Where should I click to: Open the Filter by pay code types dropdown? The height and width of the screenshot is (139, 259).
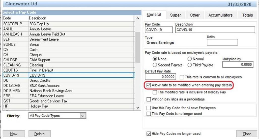(83, 116)
